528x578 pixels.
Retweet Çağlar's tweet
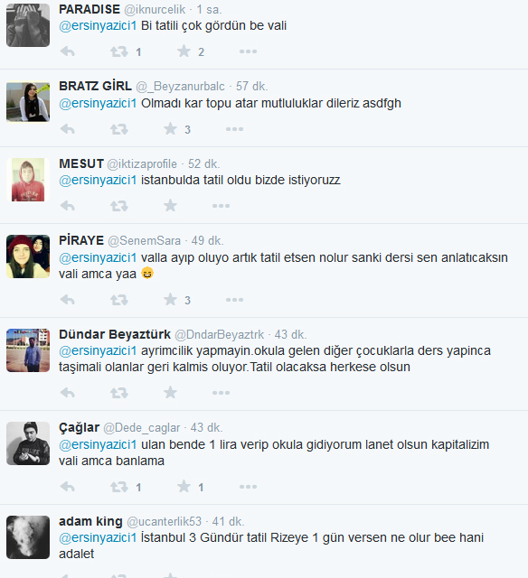[x=119, y=487]
